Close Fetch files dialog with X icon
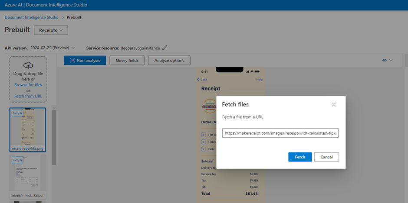 334,105
